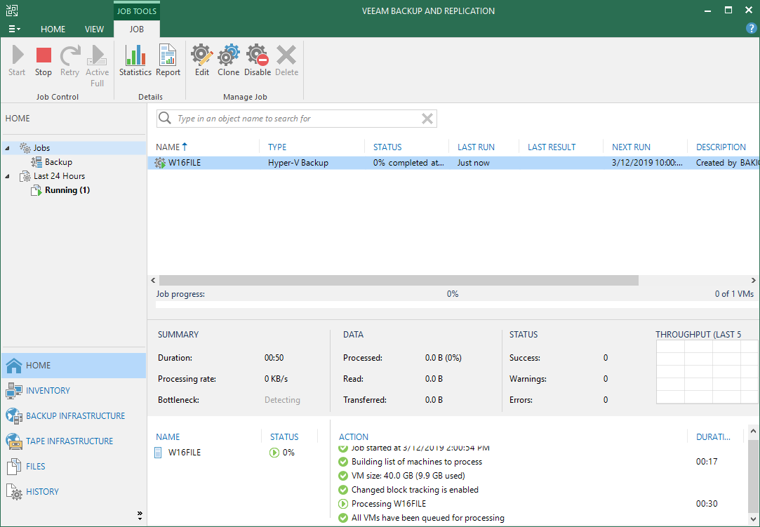Image resolution: width=760 pixels, height=527 pixels.
Task: Open the main application menu button
Action: click(x=15, y=29)
